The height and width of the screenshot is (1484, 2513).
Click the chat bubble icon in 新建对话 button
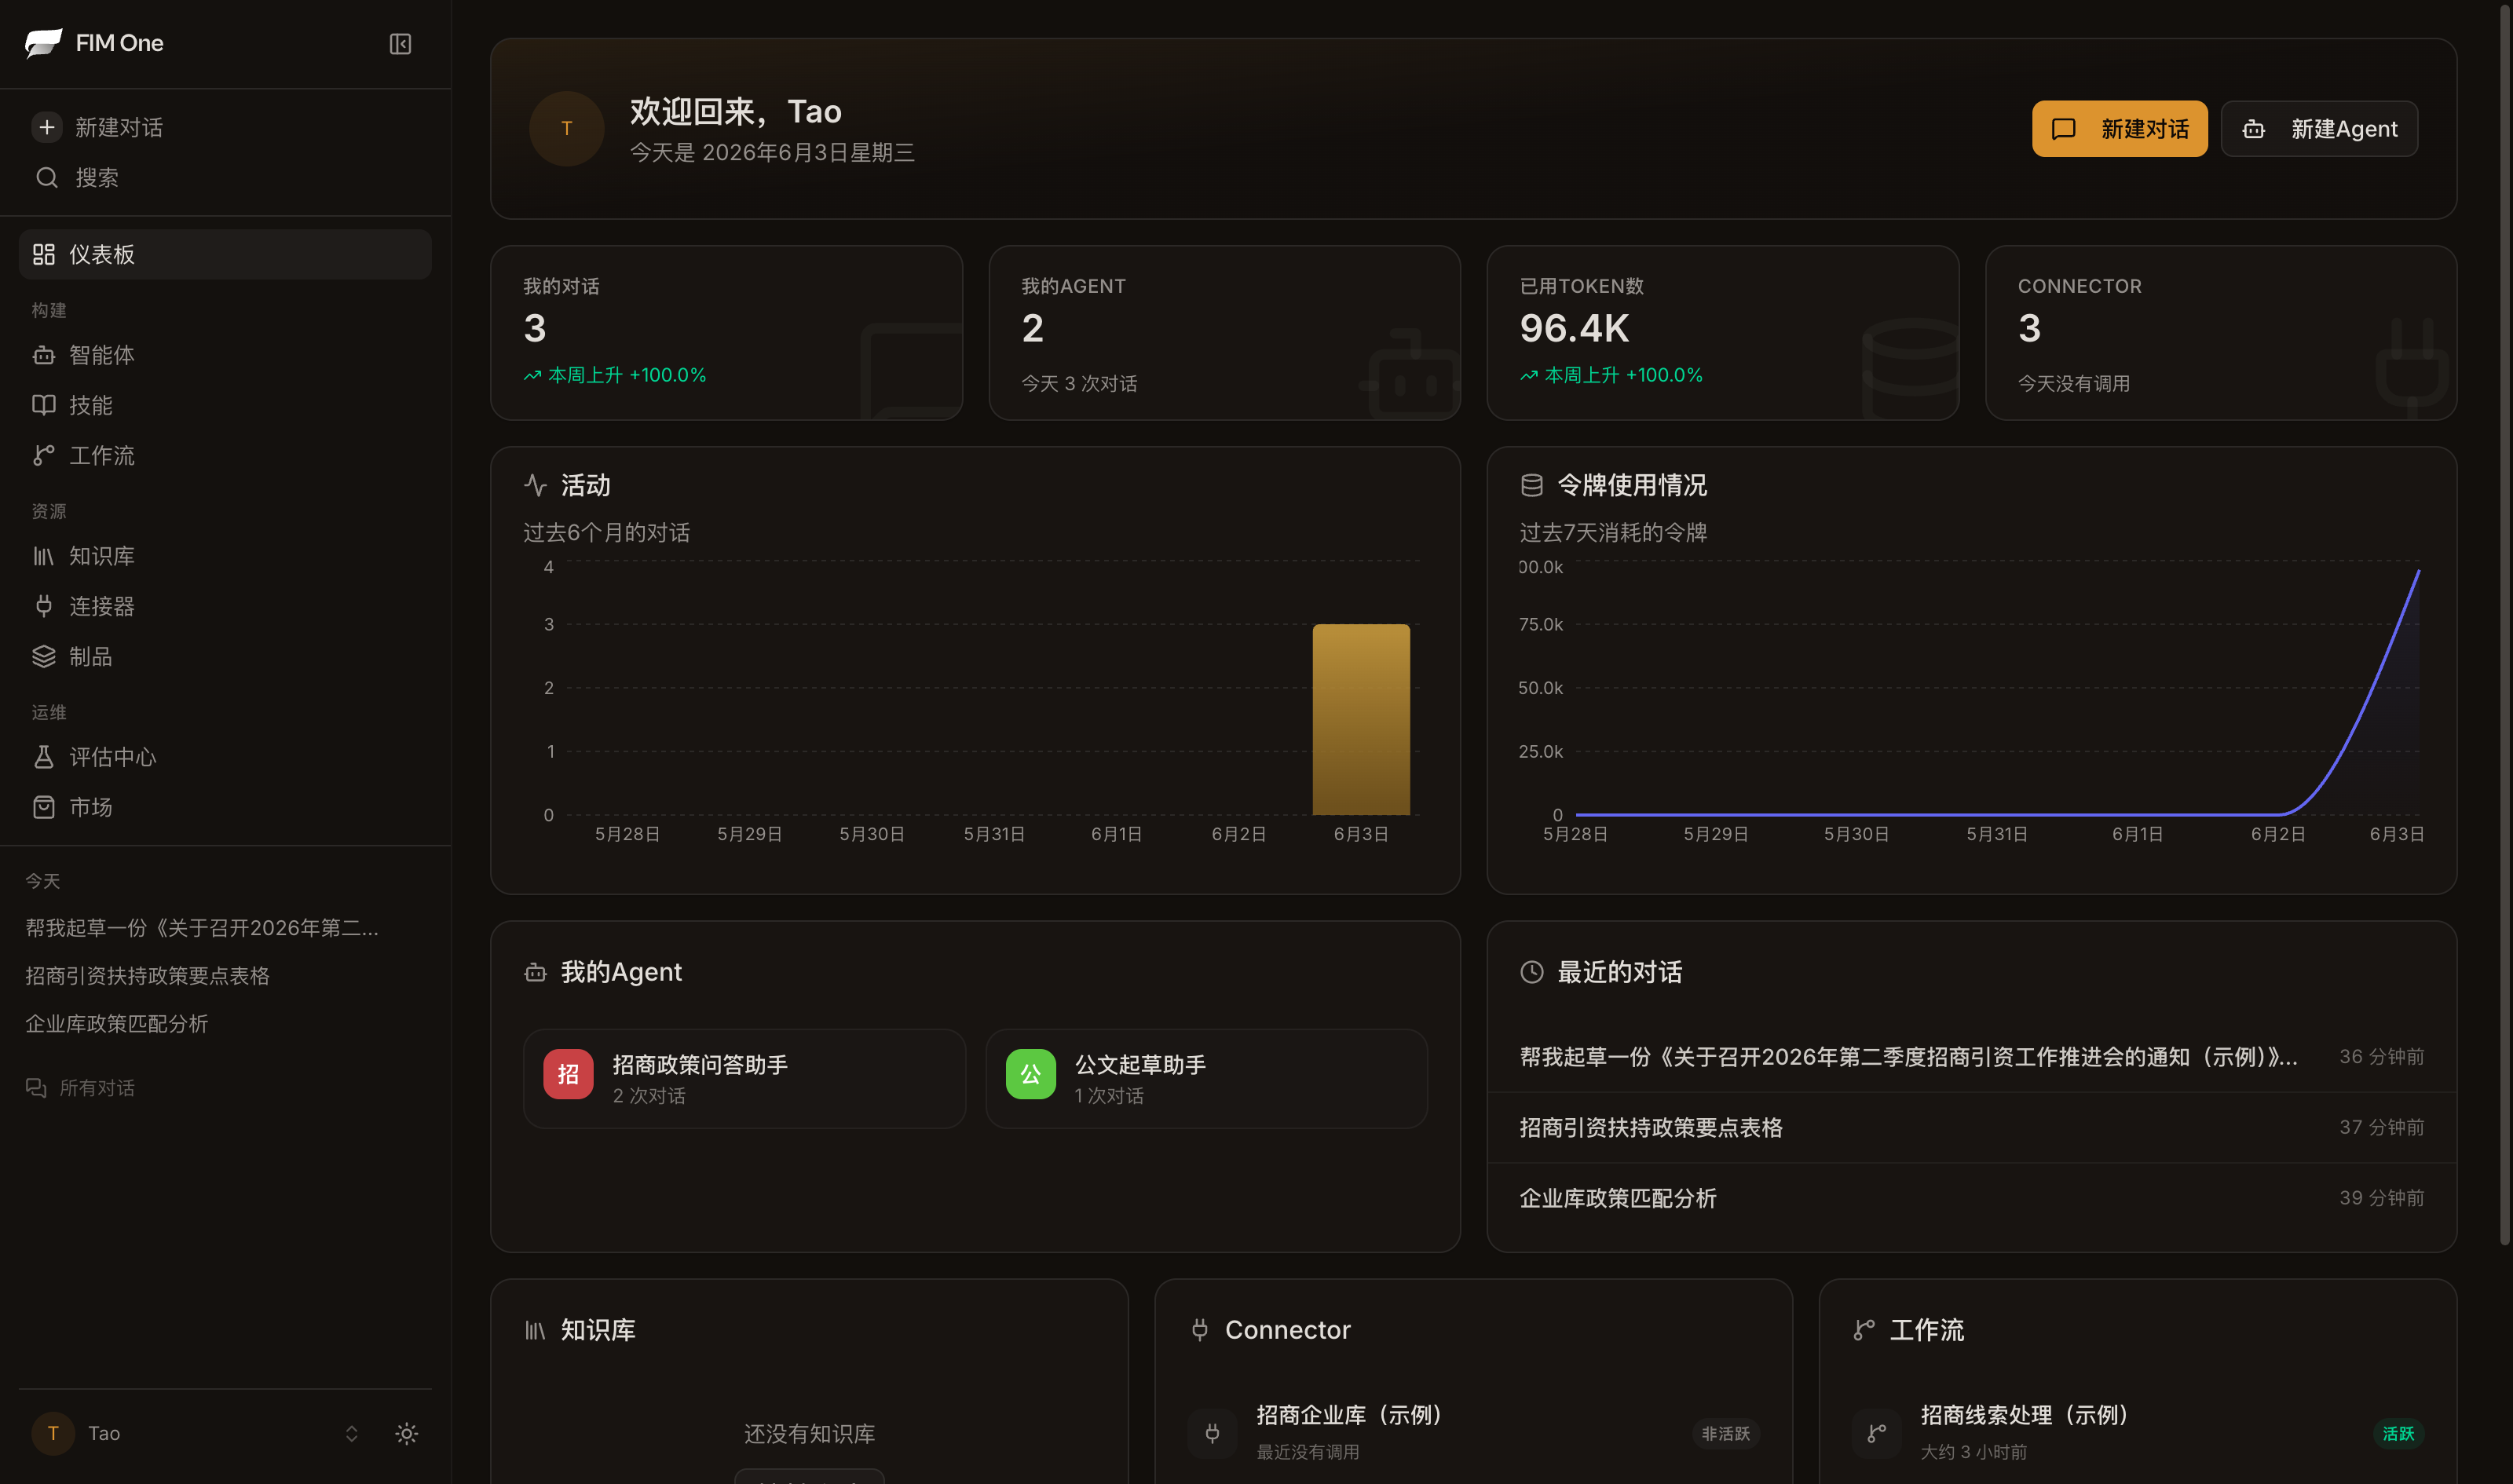pos(2064,129)
